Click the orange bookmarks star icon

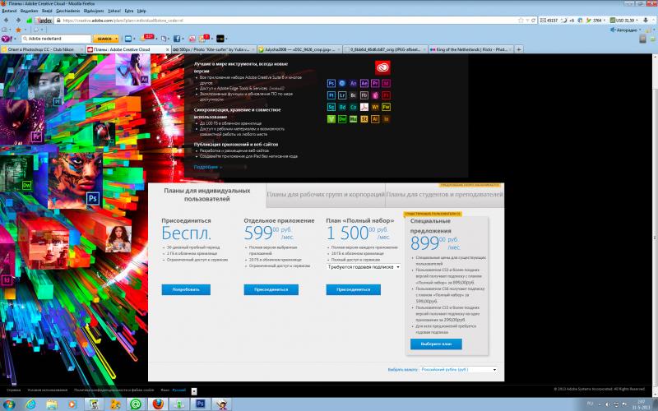pyautogui.click(x=18, y=30)
